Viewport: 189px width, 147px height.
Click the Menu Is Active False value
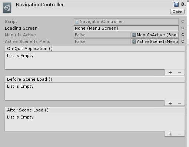[102, 35]
